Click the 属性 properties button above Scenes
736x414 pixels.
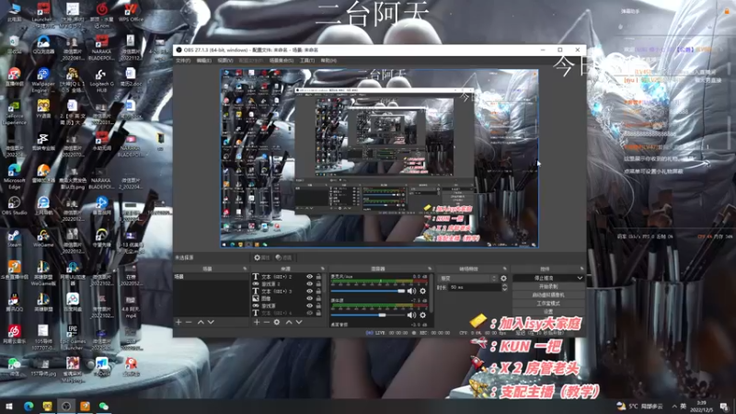pyautogui.click(x=262, y=258)
